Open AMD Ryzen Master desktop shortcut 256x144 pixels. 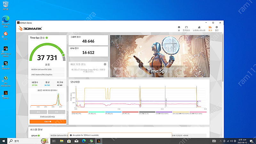(6, 52)
